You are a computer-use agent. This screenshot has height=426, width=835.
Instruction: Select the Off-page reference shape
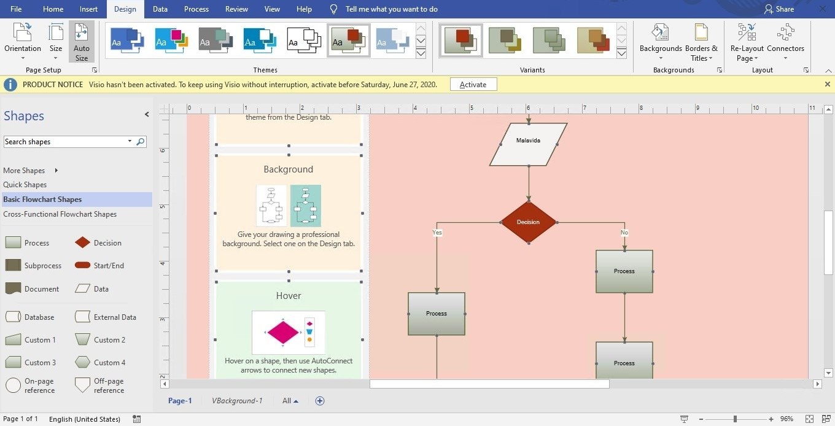point(83,385)
